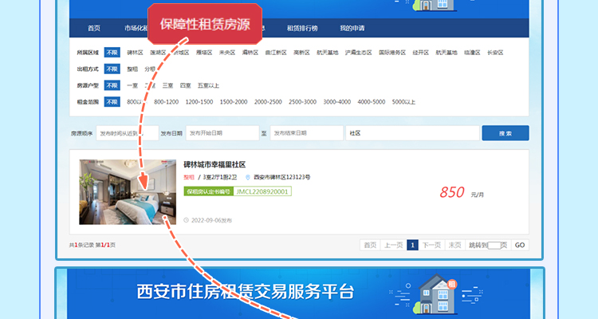Click the 社区 keyword search field
This screenshot has height=319, width=598.
[410, 133]
